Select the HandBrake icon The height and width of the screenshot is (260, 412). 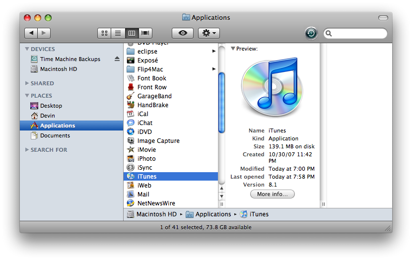tap(131, 105)
